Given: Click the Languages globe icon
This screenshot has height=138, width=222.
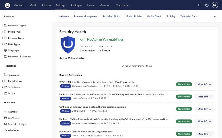Looking at the screenshot, I should point(6,50).
